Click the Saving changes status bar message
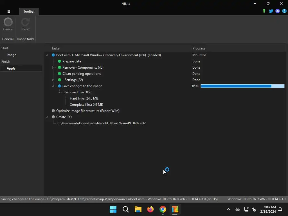 109,199
